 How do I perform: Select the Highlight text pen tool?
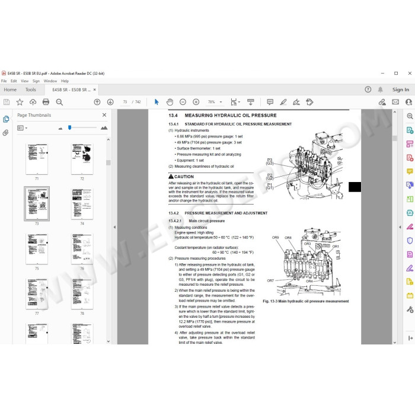283,102
